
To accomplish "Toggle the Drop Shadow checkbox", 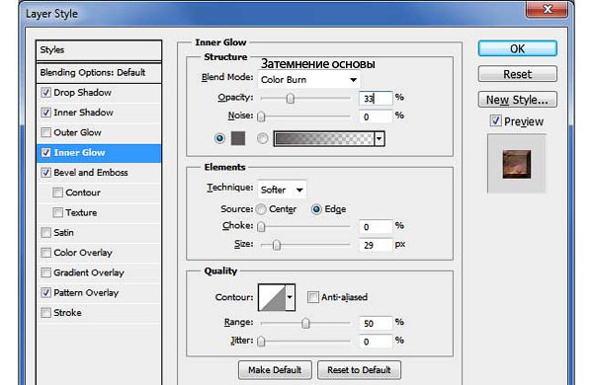I will point(45,92).
